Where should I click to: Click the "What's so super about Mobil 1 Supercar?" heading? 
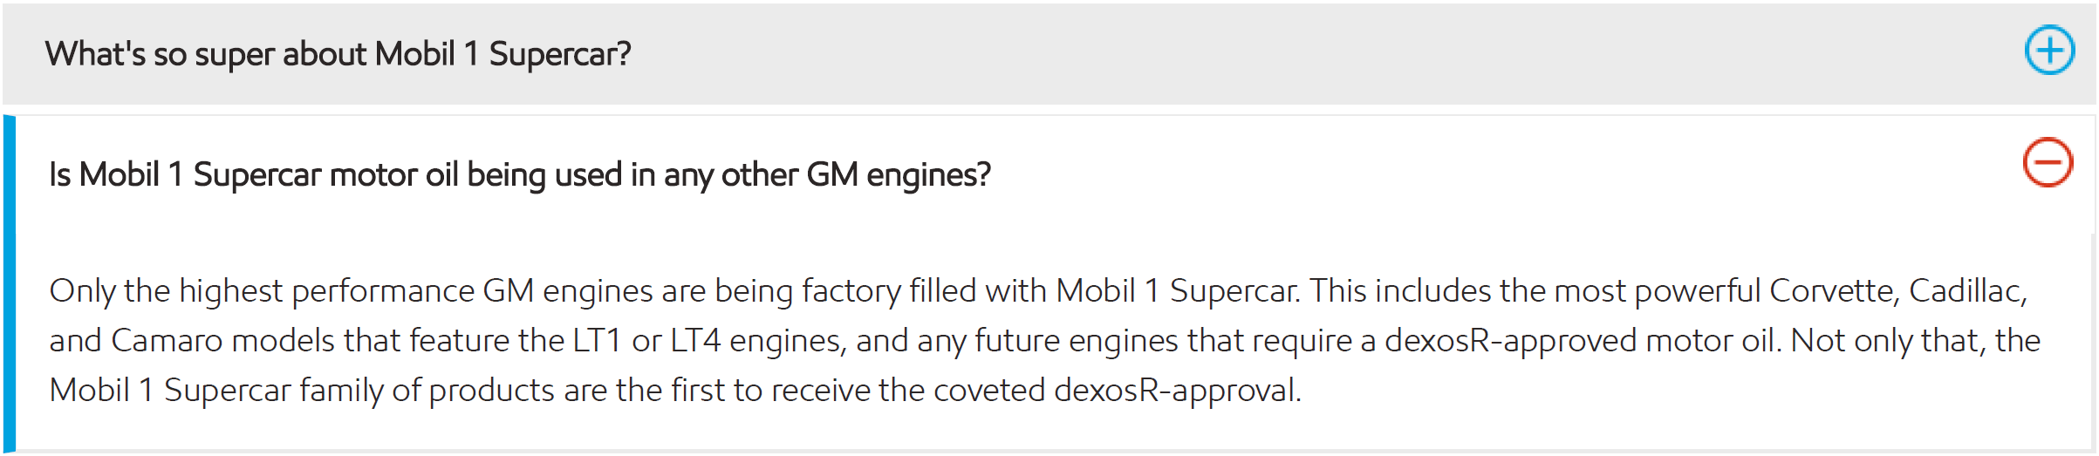338,54
